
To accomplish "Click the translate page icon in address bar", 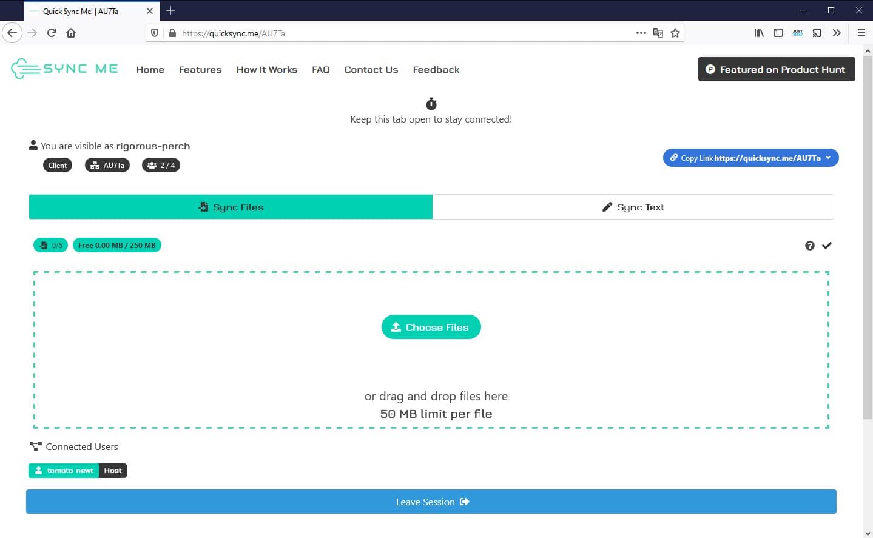I will pos(658,33).
